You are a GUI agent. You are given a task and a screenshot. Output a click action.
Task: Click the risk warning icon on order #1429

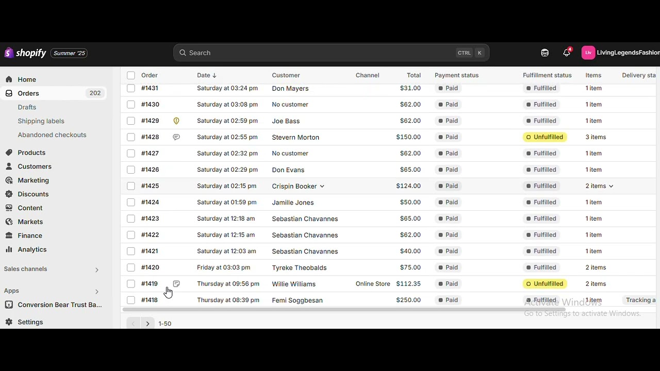pos(176,121)
